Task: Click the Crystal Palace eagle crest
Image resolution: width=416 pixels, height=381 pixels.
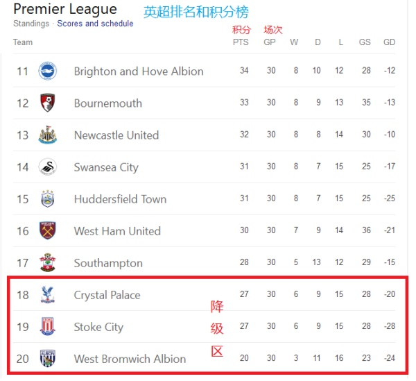Action: [x=47, y=294]
